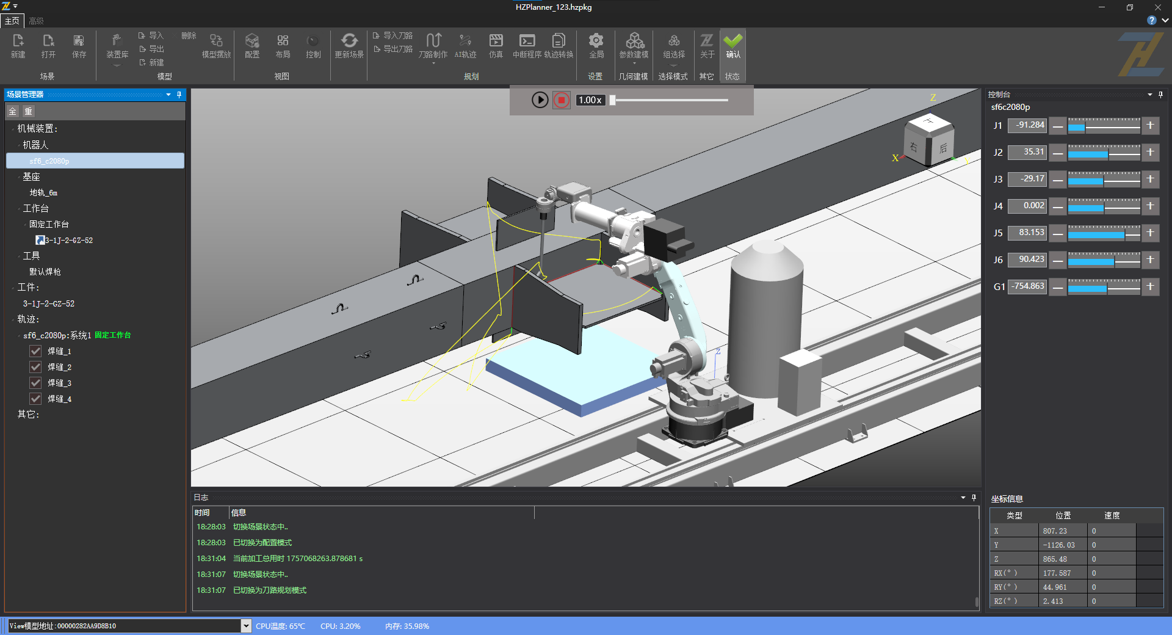Collapse the 工件 tree node
1172x635 pixels.
[x=13, y=288]
